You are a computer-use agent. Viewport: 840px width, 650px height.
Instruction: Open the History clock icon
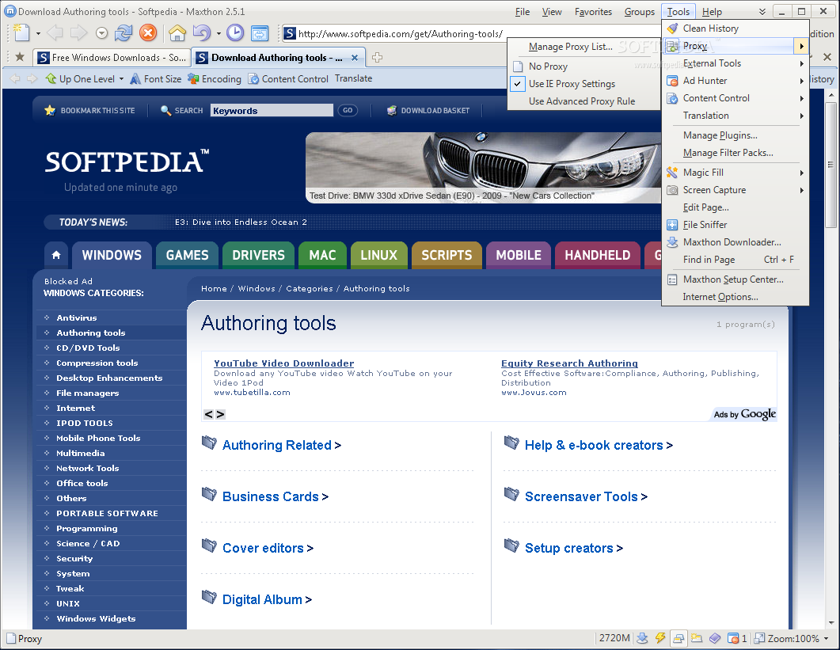click(x=235, y=33)
